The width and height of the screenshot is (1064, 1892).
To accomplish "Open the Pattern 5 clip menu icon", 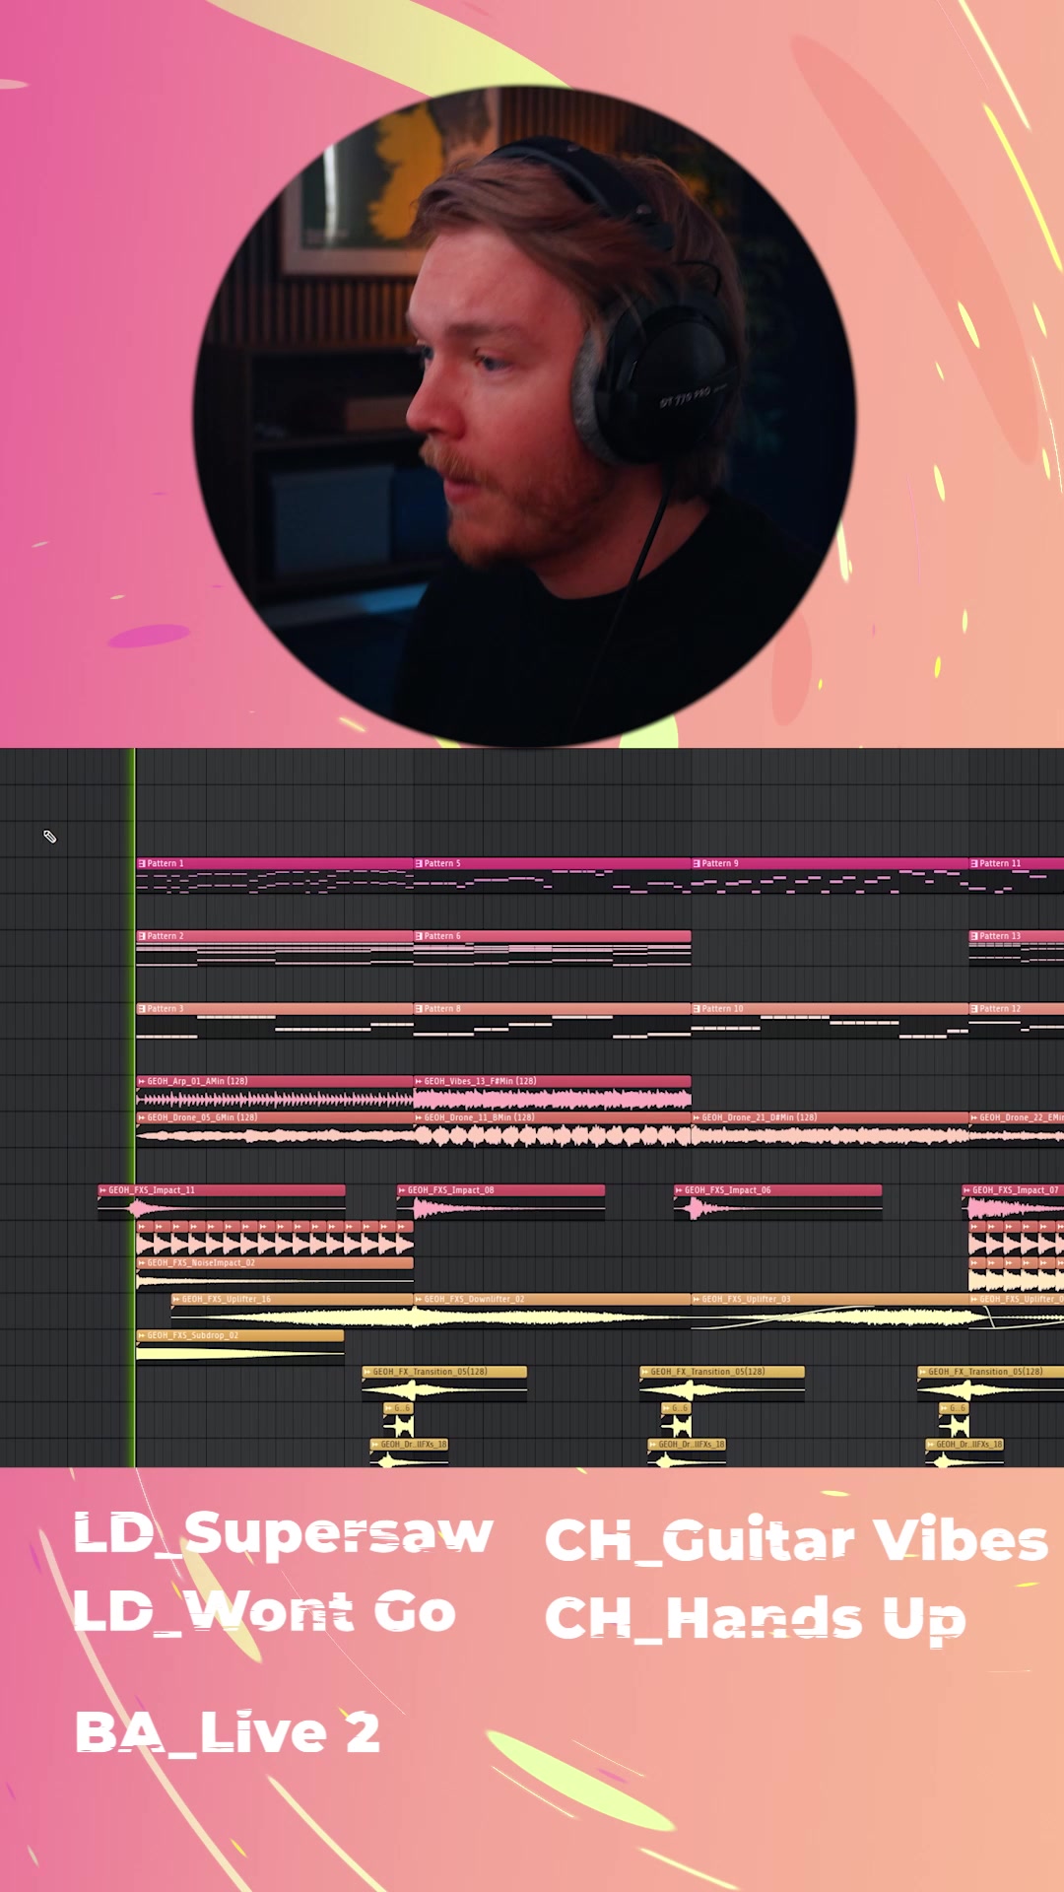I will [419, 863].
